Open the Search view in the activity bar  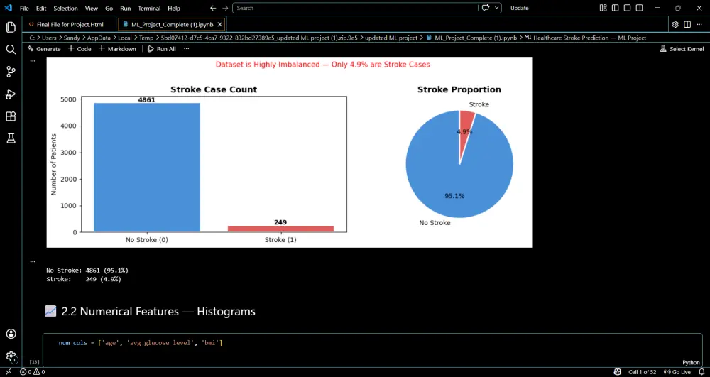[11, 49]
